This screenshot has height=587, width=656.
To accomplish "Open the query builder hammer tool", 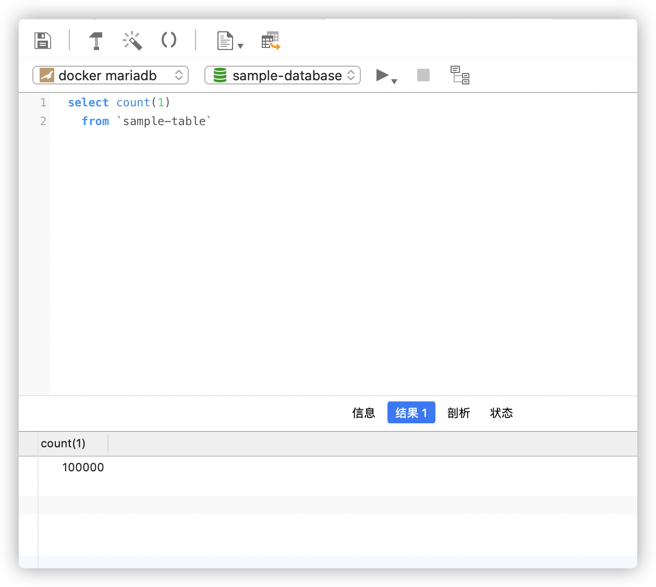I will click(x=96, y=41).
